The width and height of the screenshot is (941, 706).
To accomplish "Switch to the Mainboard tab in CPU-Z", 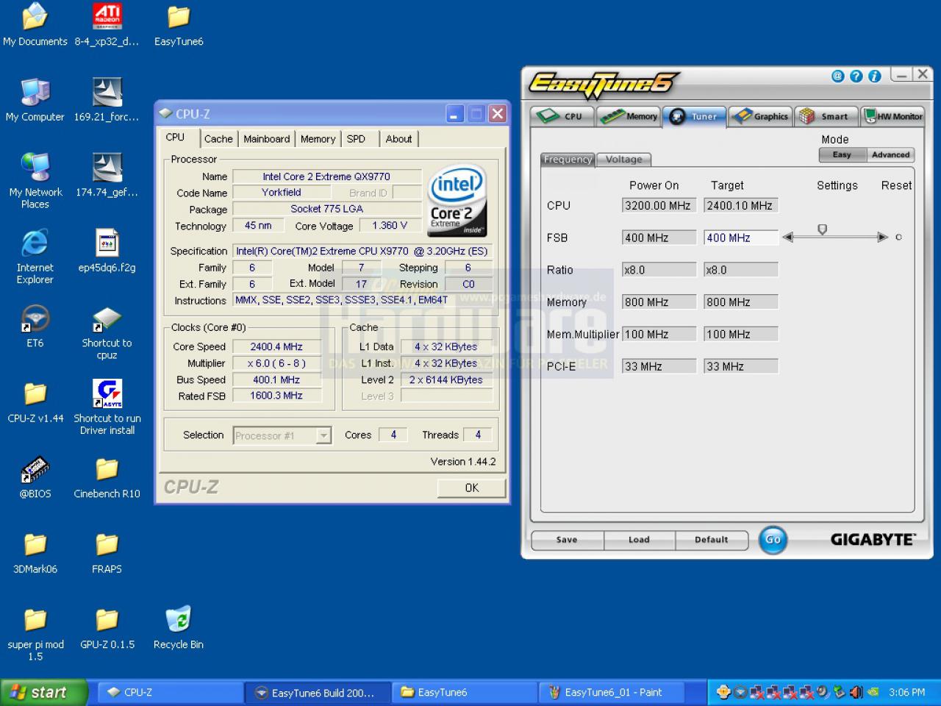I will point(266,138).
